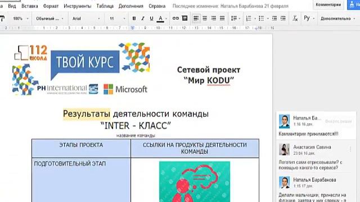Click the team name '"INTER - КЛАСС"'
Image resolution: width=360 pixels, height=202 pixels.
tap(136, 126)
